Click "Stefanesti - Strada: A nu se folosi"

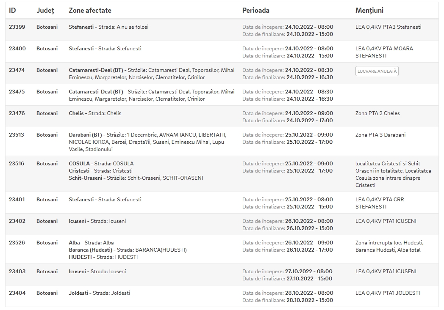[108, 27]
